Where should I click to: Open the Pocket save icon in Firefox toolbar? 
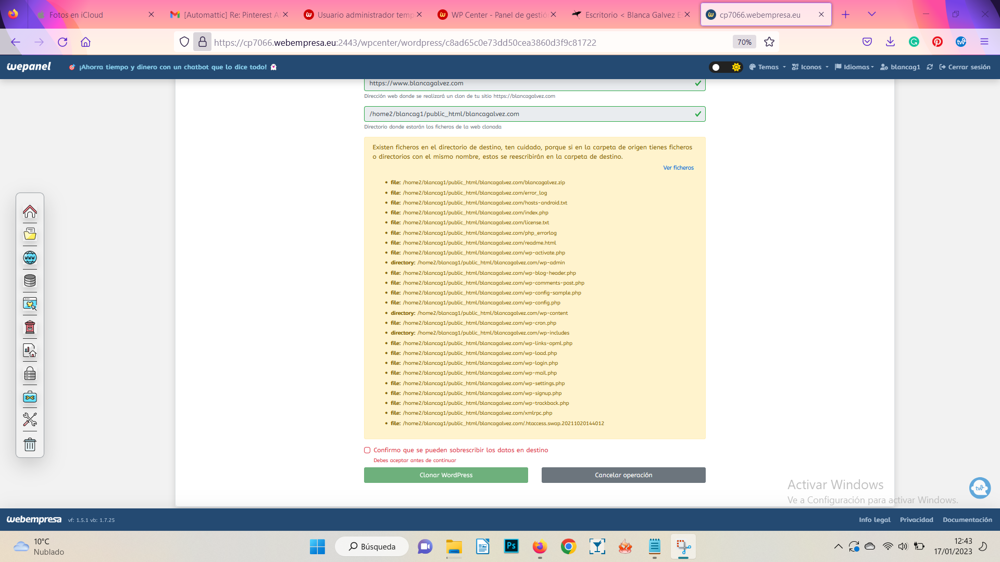tap(867, 42)
